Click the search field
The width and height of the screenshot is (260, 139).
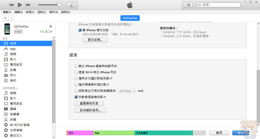[x=218, y=5]
